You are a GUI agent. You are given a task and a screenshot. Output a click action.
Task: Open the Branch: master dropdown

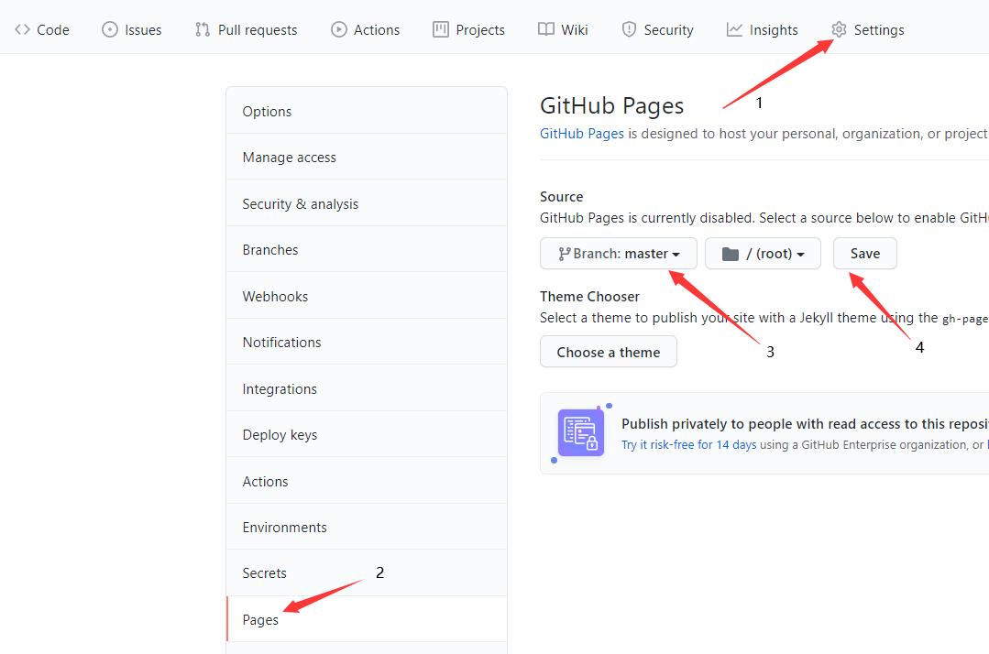pyautogui.click(x=619, y=254)
